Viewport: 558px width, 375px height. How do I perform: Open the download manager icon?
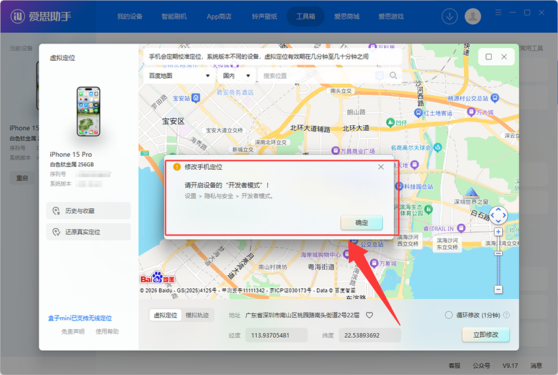pyautogui.click(x=449, y=16)
